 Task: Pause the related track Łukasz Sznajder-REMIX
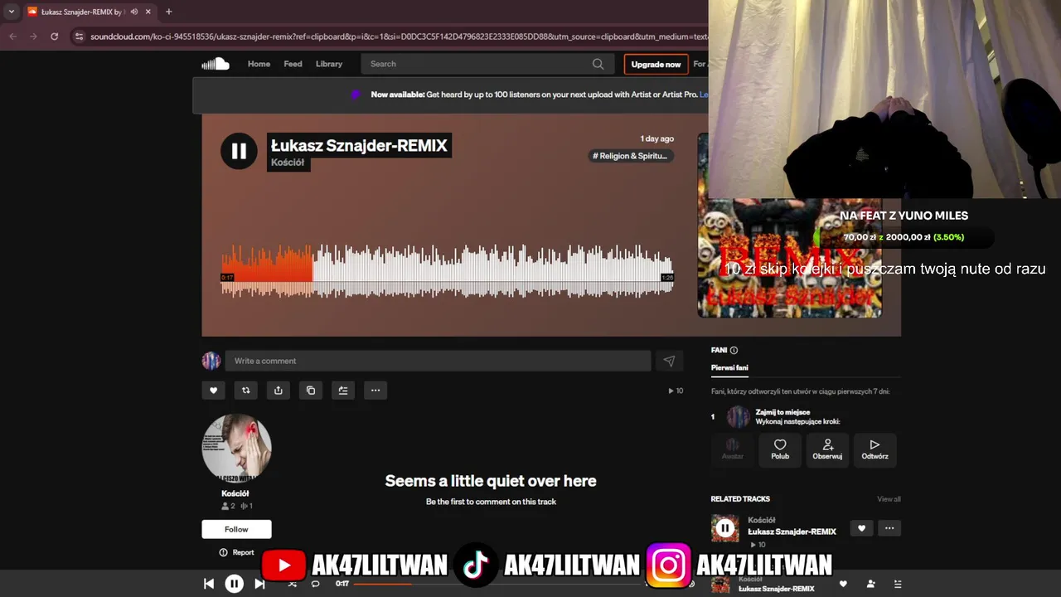[x=724, y=528]
